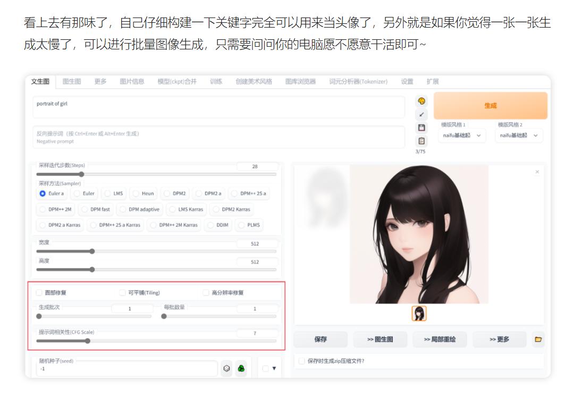Open the 创建美术风格 tab
Screen dimensions: 573x397
point(254,81)
